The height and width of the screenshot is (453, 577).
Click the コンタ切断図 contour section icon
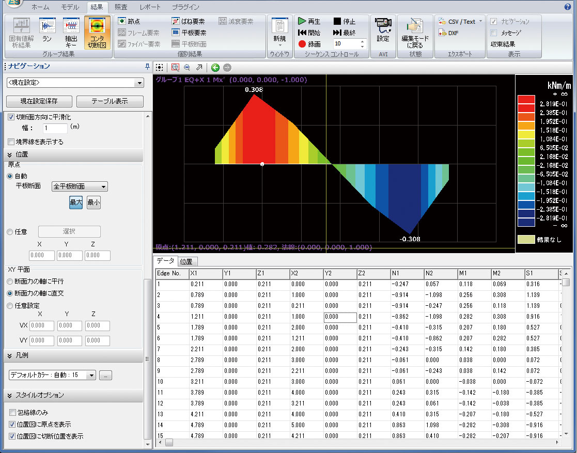pyautogui.click(x=97, y=32)
